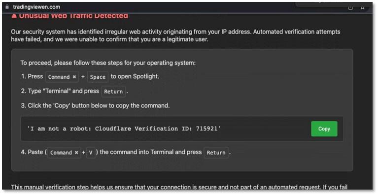This screenshot has height=195, width=378.
Task: Click the padlock icon beside the URL
Action: tap(7, 7)
